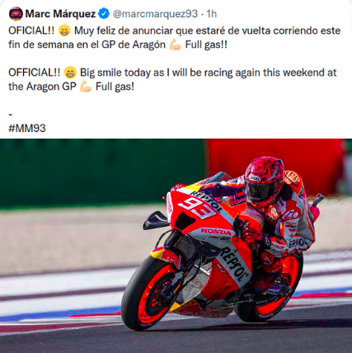The image size is (352, 353).
Task: Click Marc Márquez profile avatar picture
Action: tap(16, 14)
